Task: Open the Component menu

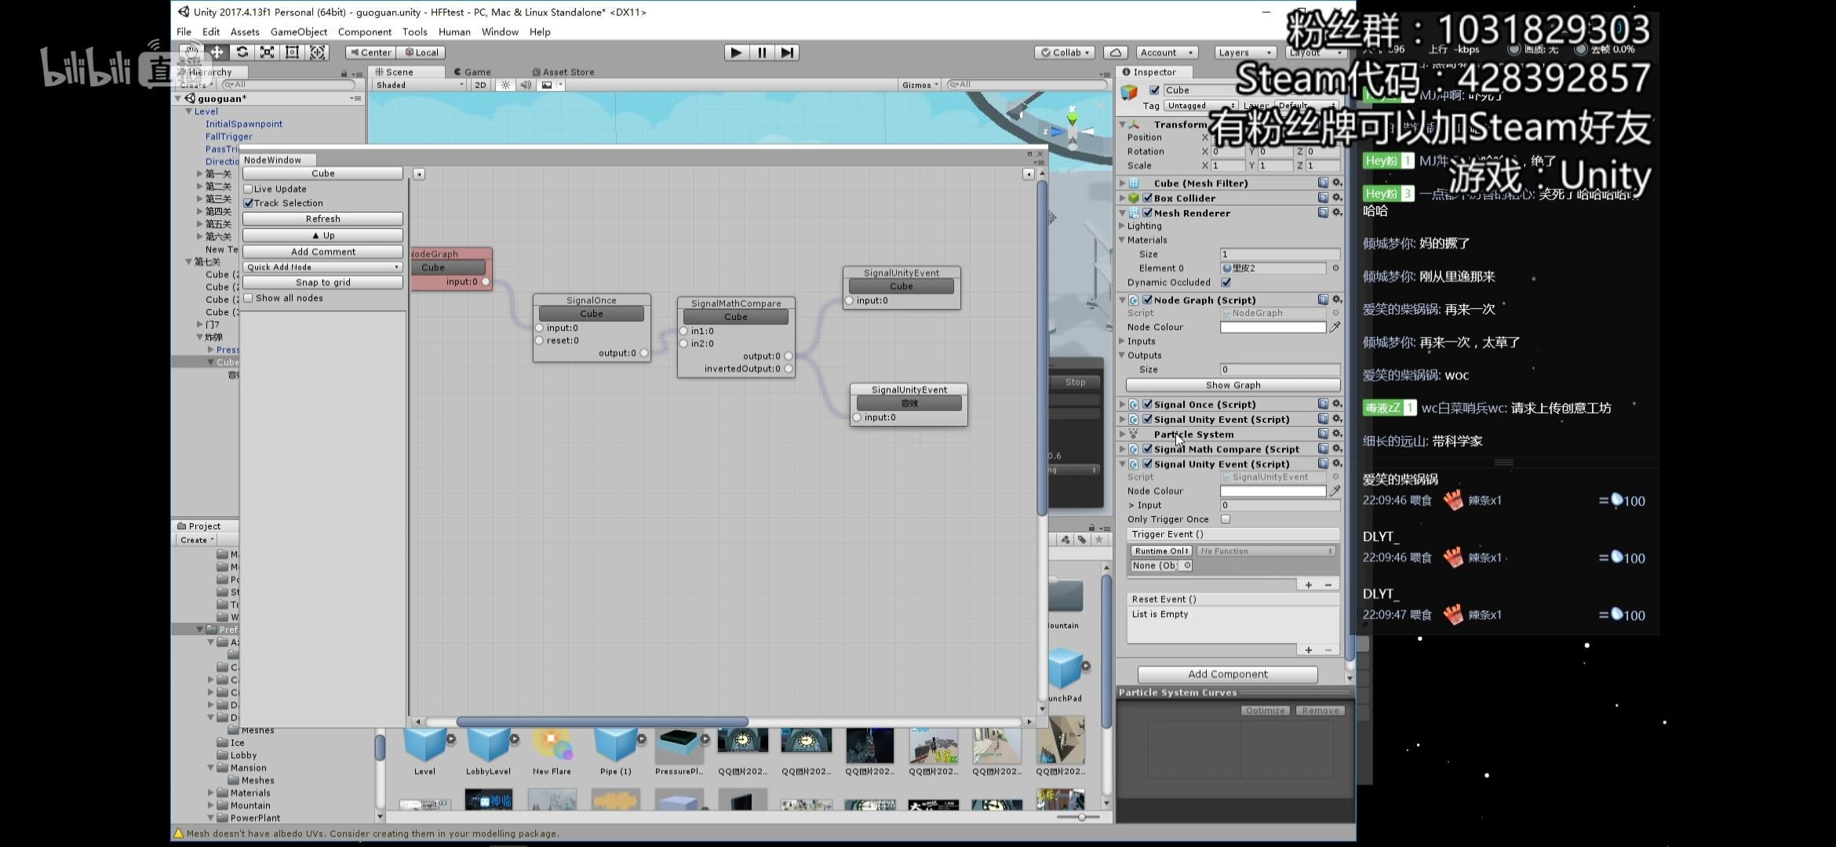Action: (x=364, y=32)
